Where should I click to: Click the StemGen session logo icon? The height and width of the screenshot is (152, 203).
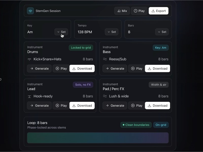30,11
